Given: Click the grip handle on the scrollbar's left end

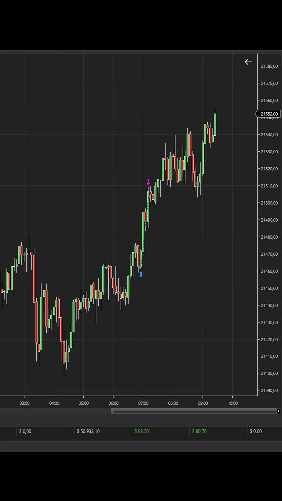Looking at the screenshot, I should tap(113, 411).
